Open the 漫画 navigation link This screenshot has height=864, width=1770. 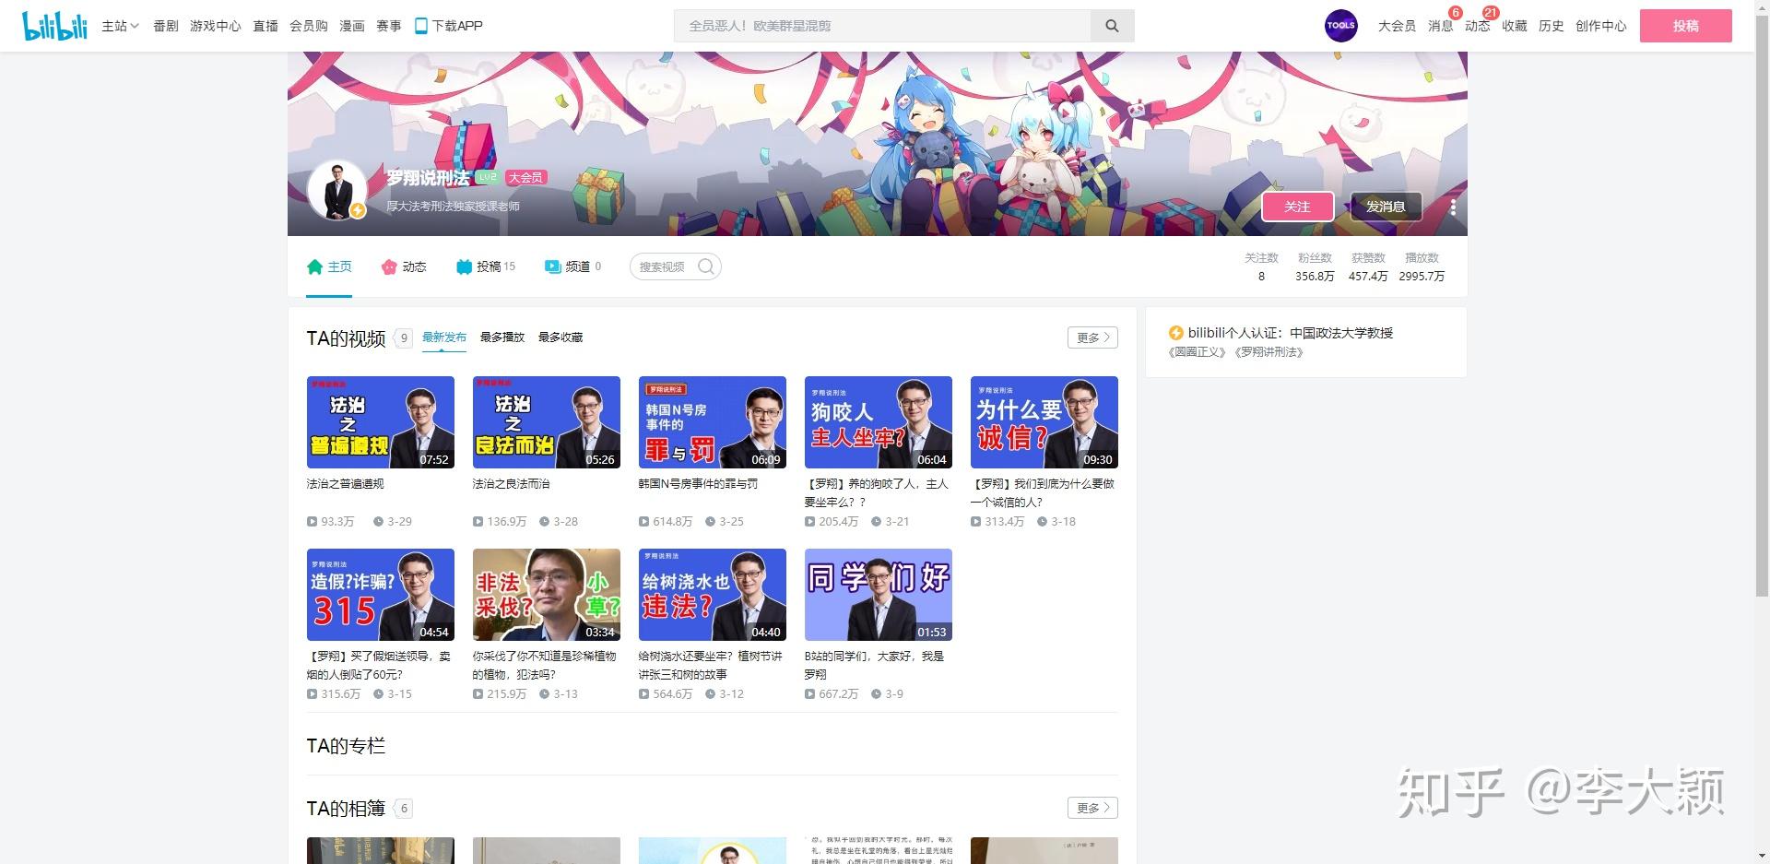352,26
